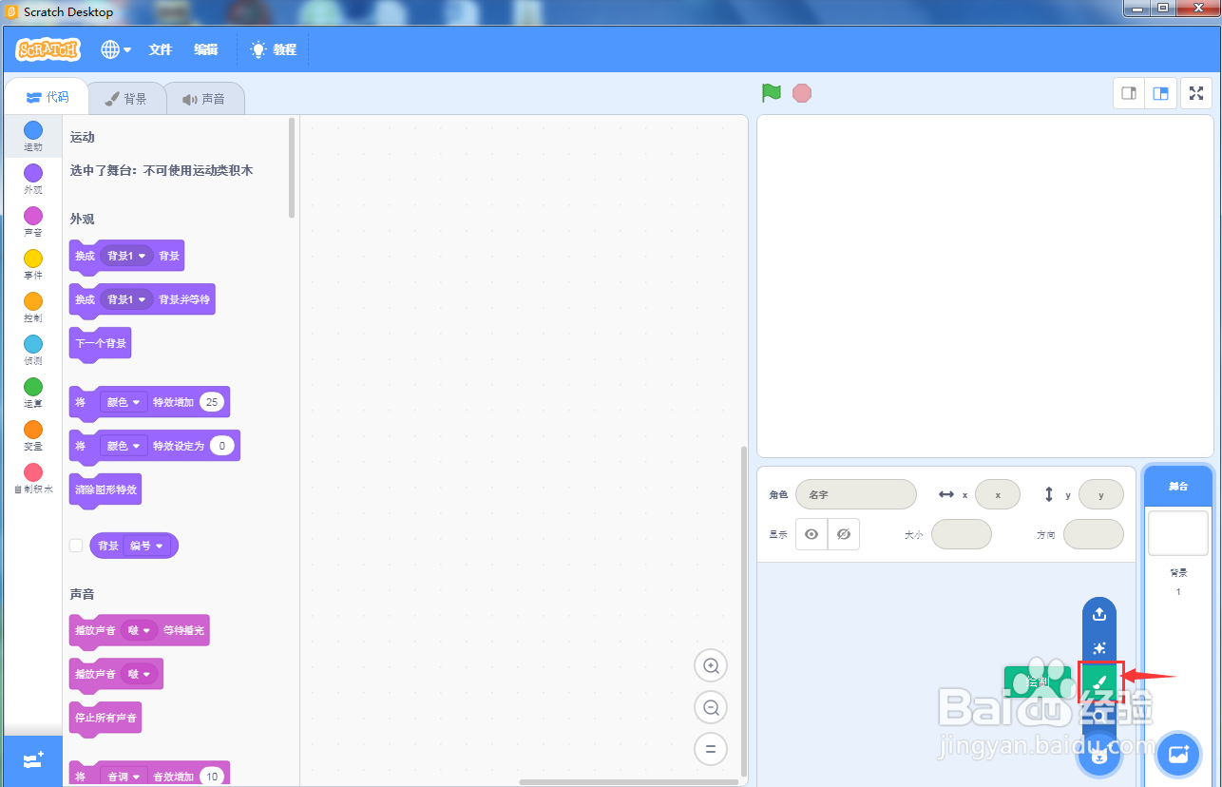Open the 文件 menu
The width and height of the screenshot is (1222, 787).
(161, 49)
